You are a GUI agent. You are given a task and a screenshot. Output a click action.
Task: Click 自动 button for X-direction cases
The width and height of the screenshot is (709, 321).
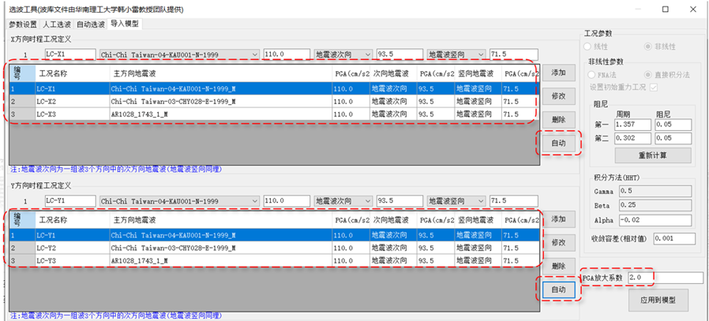click(x=559, y=142)
